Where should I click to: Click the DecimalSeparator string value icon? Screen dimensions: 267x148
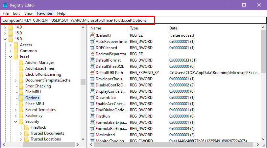[x=92, y=54]
